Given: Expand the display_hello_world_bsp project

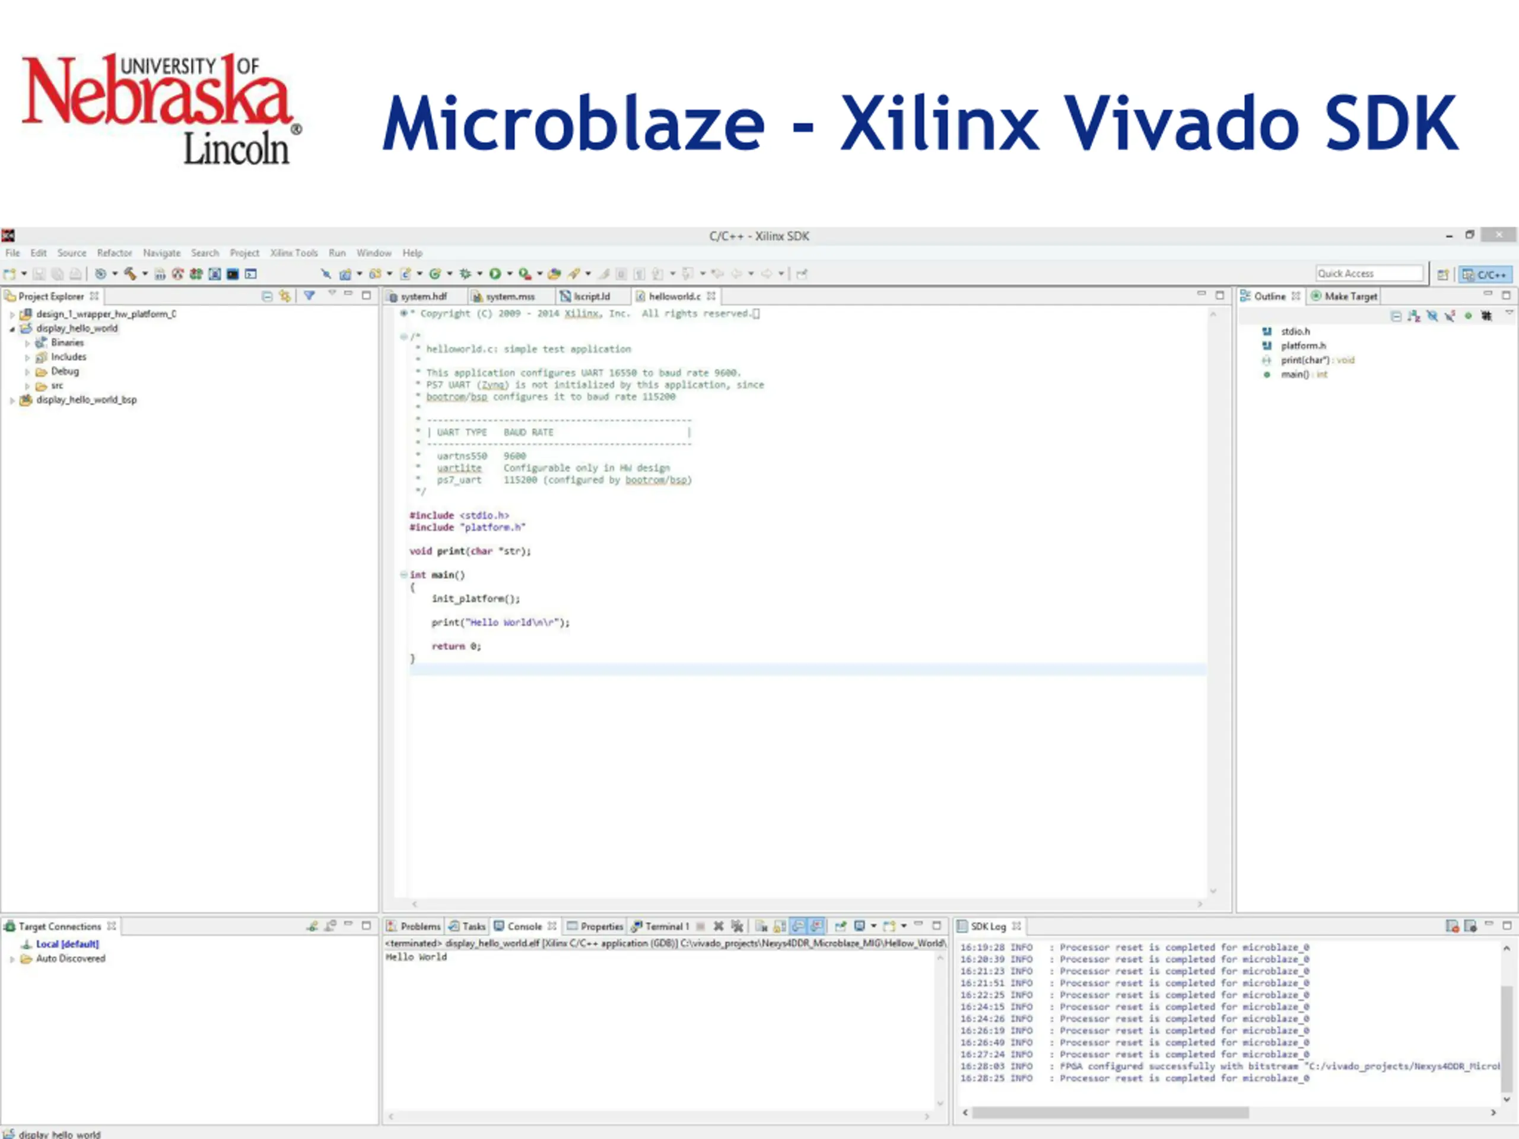Looking at the screenshot, I should 12,400.
